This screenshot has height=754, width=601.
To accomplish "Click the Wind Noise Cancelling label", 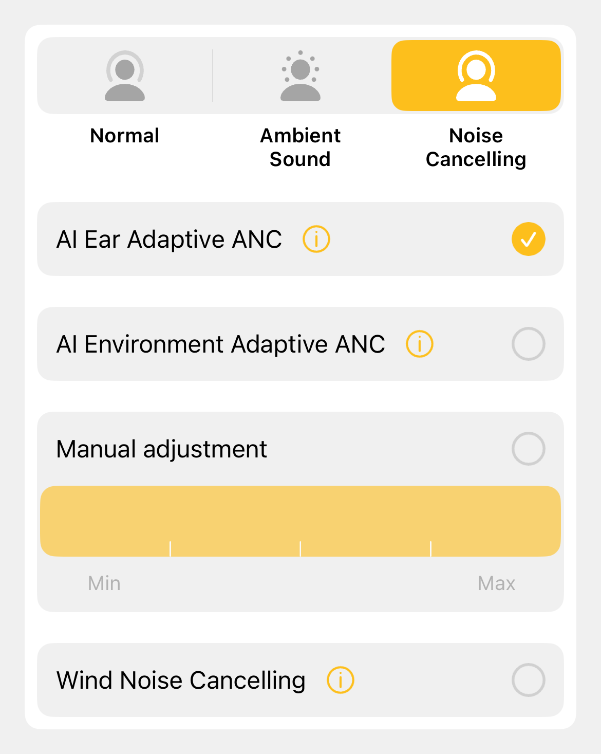I will point(181,681).
